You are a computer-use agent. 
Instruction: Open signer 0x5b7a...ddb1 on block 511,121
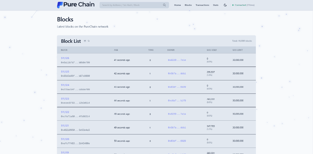pyautogui.click(x=177, y=127)
